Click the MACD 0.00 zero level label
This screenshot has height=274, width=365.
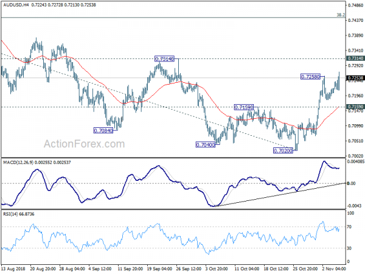click(351, 184)
